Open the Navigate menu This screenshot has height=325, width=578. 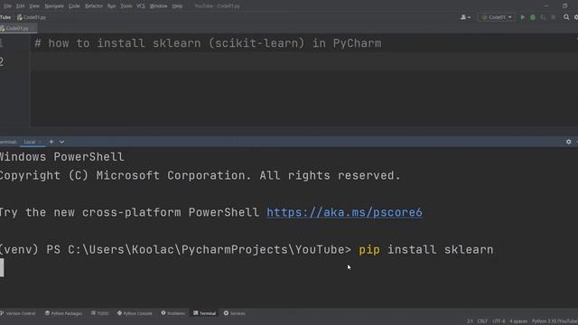pyautogui.click(x=54, y=6)
